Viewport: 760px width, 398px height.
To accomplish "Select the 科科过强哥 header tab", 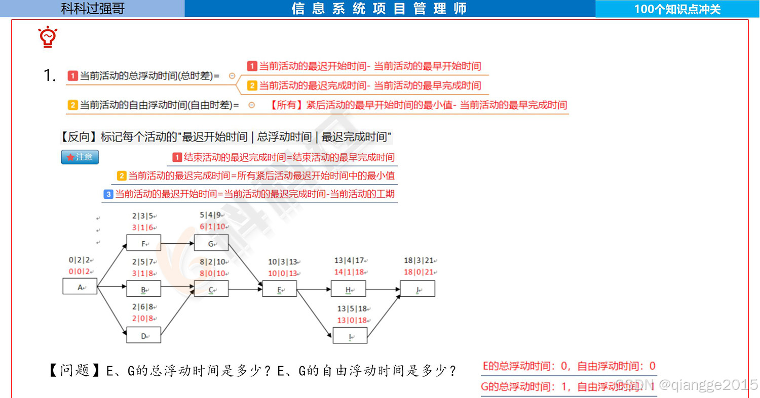I will click(92, 9).
